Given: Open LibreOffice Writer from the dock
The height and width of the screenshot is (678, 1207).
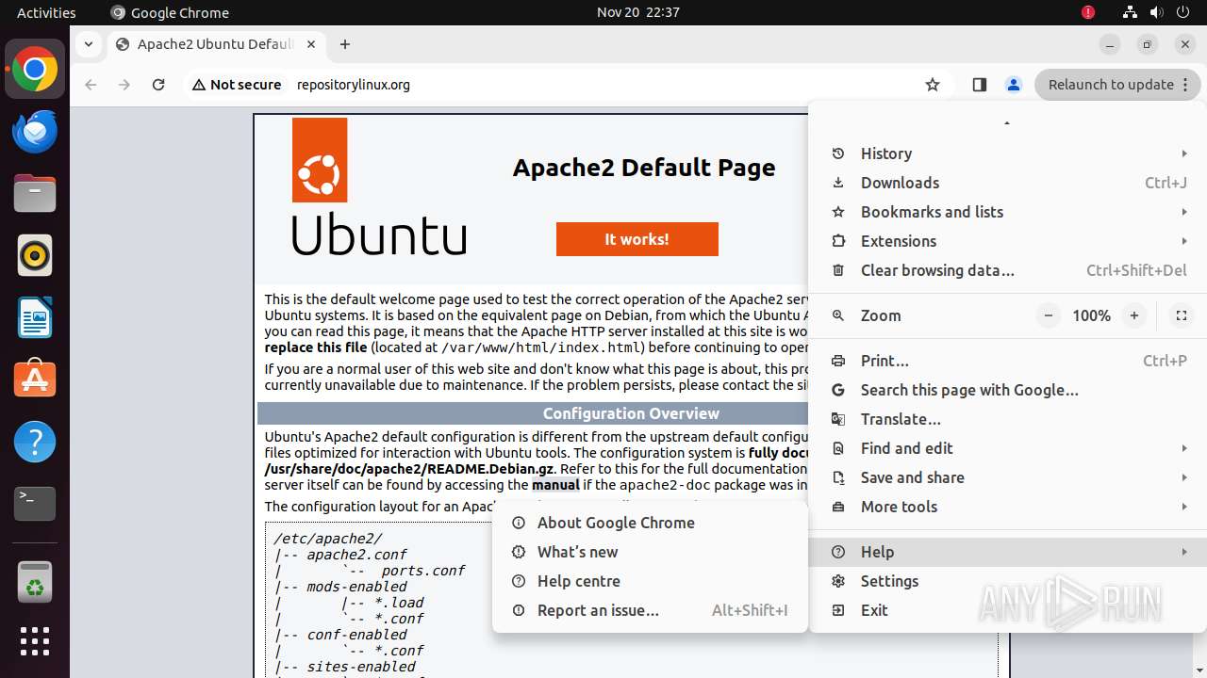Looking at the screenshot, I should (x=35, y=317).
